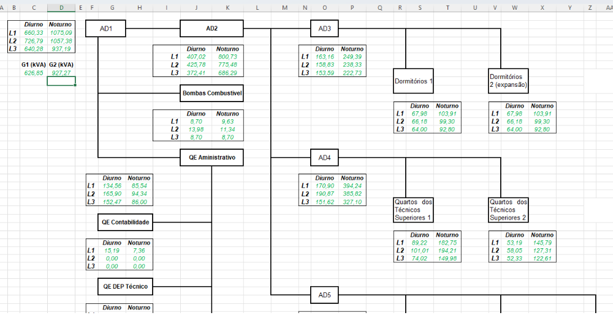This screenshot has width=613, height=318.
Task: Select the QE Contabilidade box
Action: pos(126,222)
